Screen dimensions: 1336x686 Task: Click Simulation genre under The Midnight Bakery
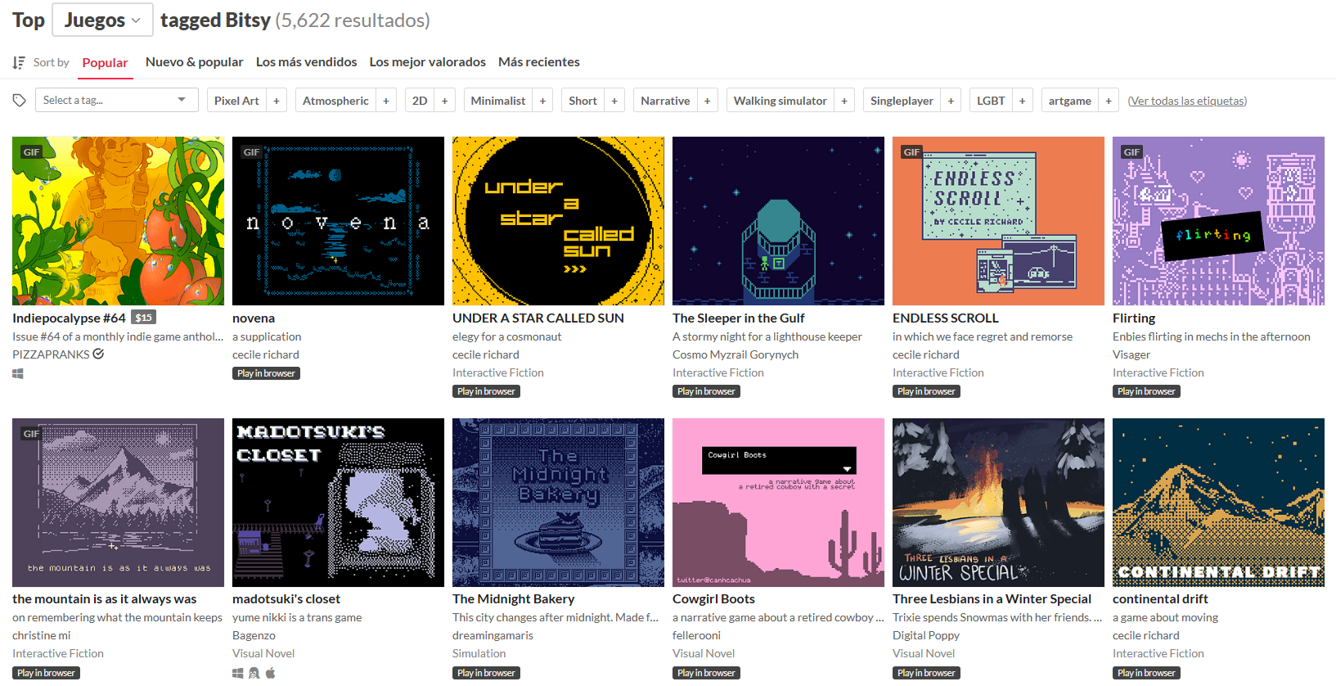[479, 653]
